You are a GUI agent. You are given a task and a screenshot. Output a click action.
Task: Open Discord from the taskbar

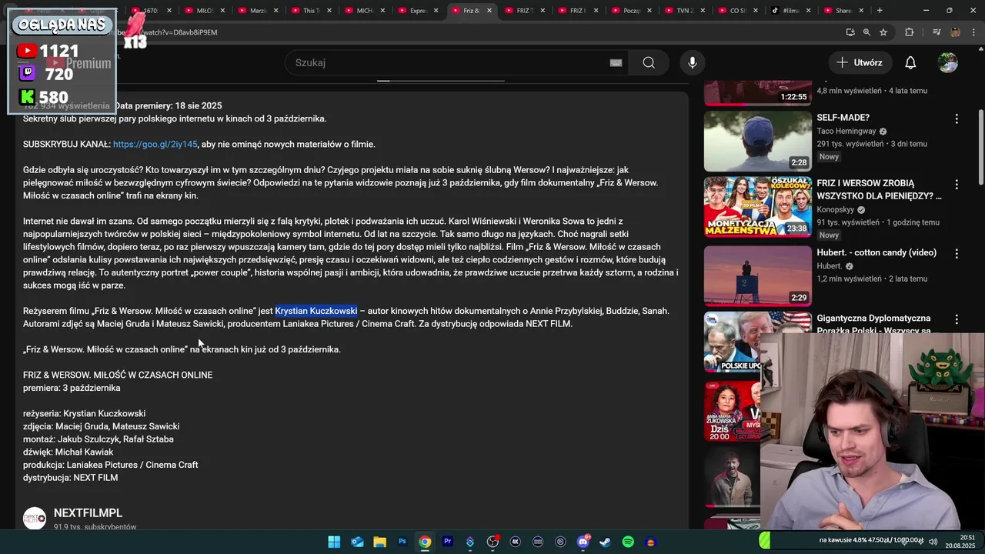583,542
